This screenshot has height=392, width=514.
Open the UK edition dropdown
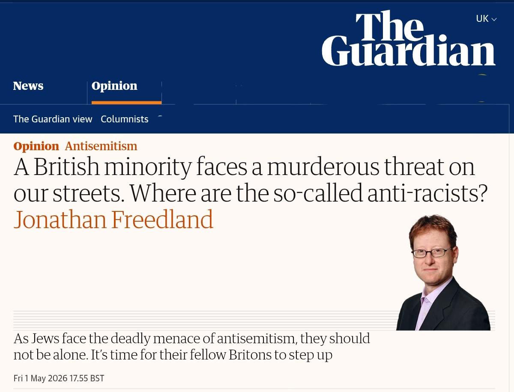(486, 18)
